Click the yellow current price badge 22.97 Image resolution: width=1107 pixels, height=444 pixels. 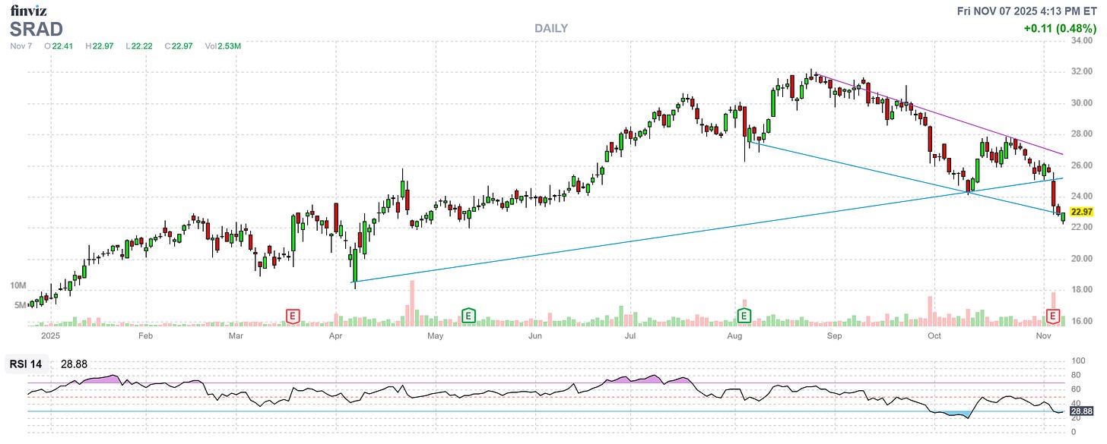pyautogui.click(x=1083, y=213)
